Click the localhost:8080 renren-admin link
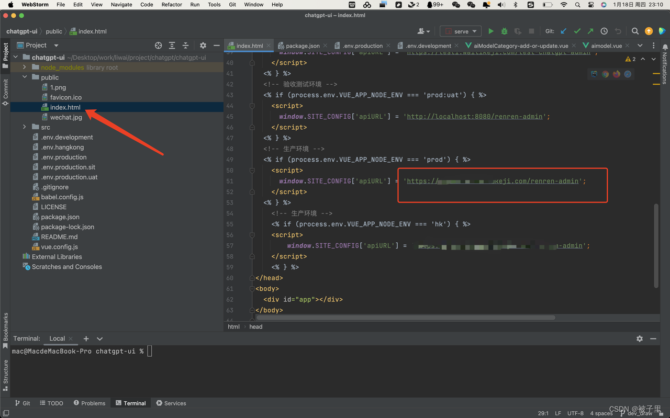Screen dimensions: 670x418 (x=475, y=117)
